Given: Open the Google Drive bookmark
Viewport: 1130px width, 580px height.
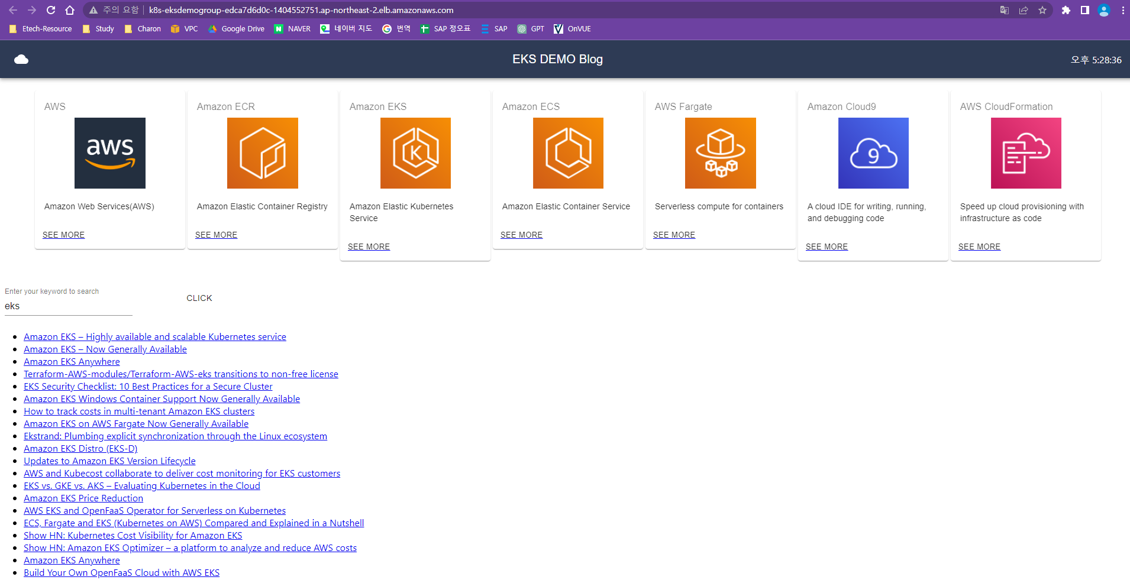Looking at the screenshot, I should (x=236, y=28).
